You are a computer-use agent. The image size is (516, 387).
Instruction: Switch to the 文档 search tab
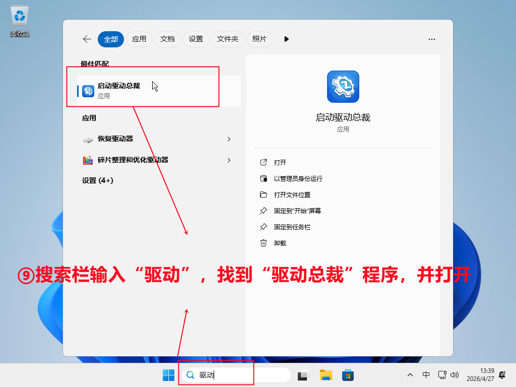click(x=167, y=39)
